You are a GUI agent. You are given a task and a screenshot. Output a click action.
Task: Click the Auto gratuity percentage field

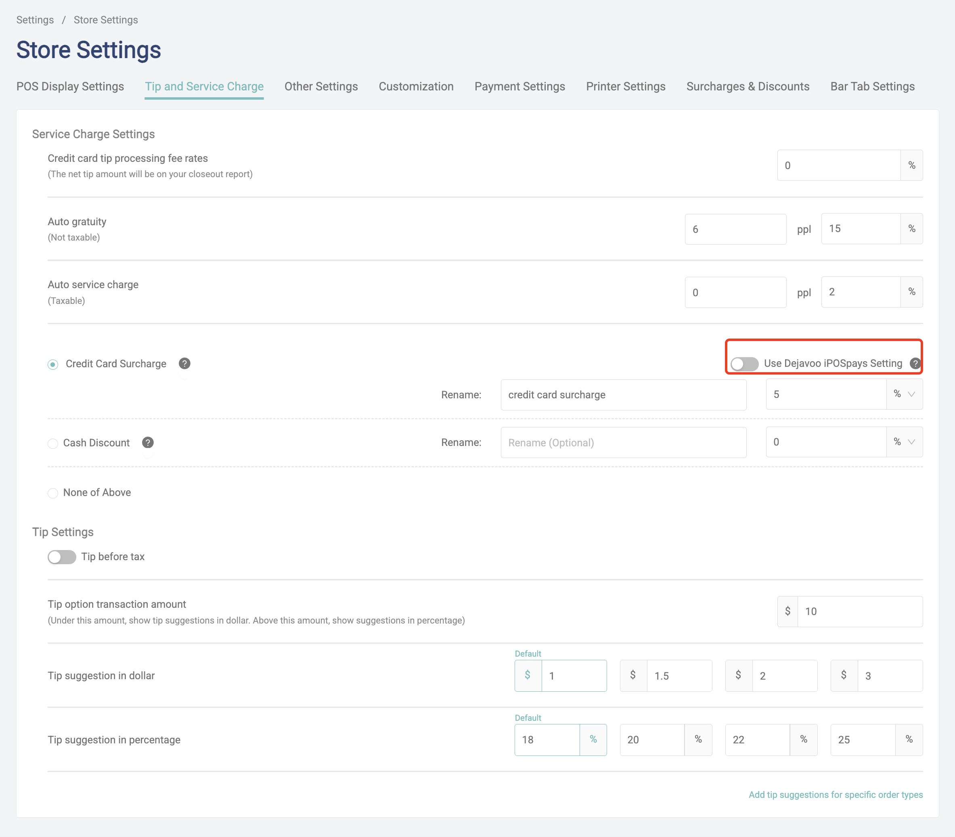(861, 229)
